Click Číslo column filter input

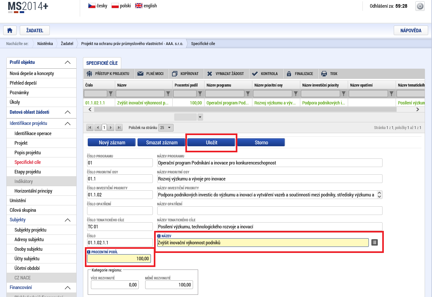95,94
